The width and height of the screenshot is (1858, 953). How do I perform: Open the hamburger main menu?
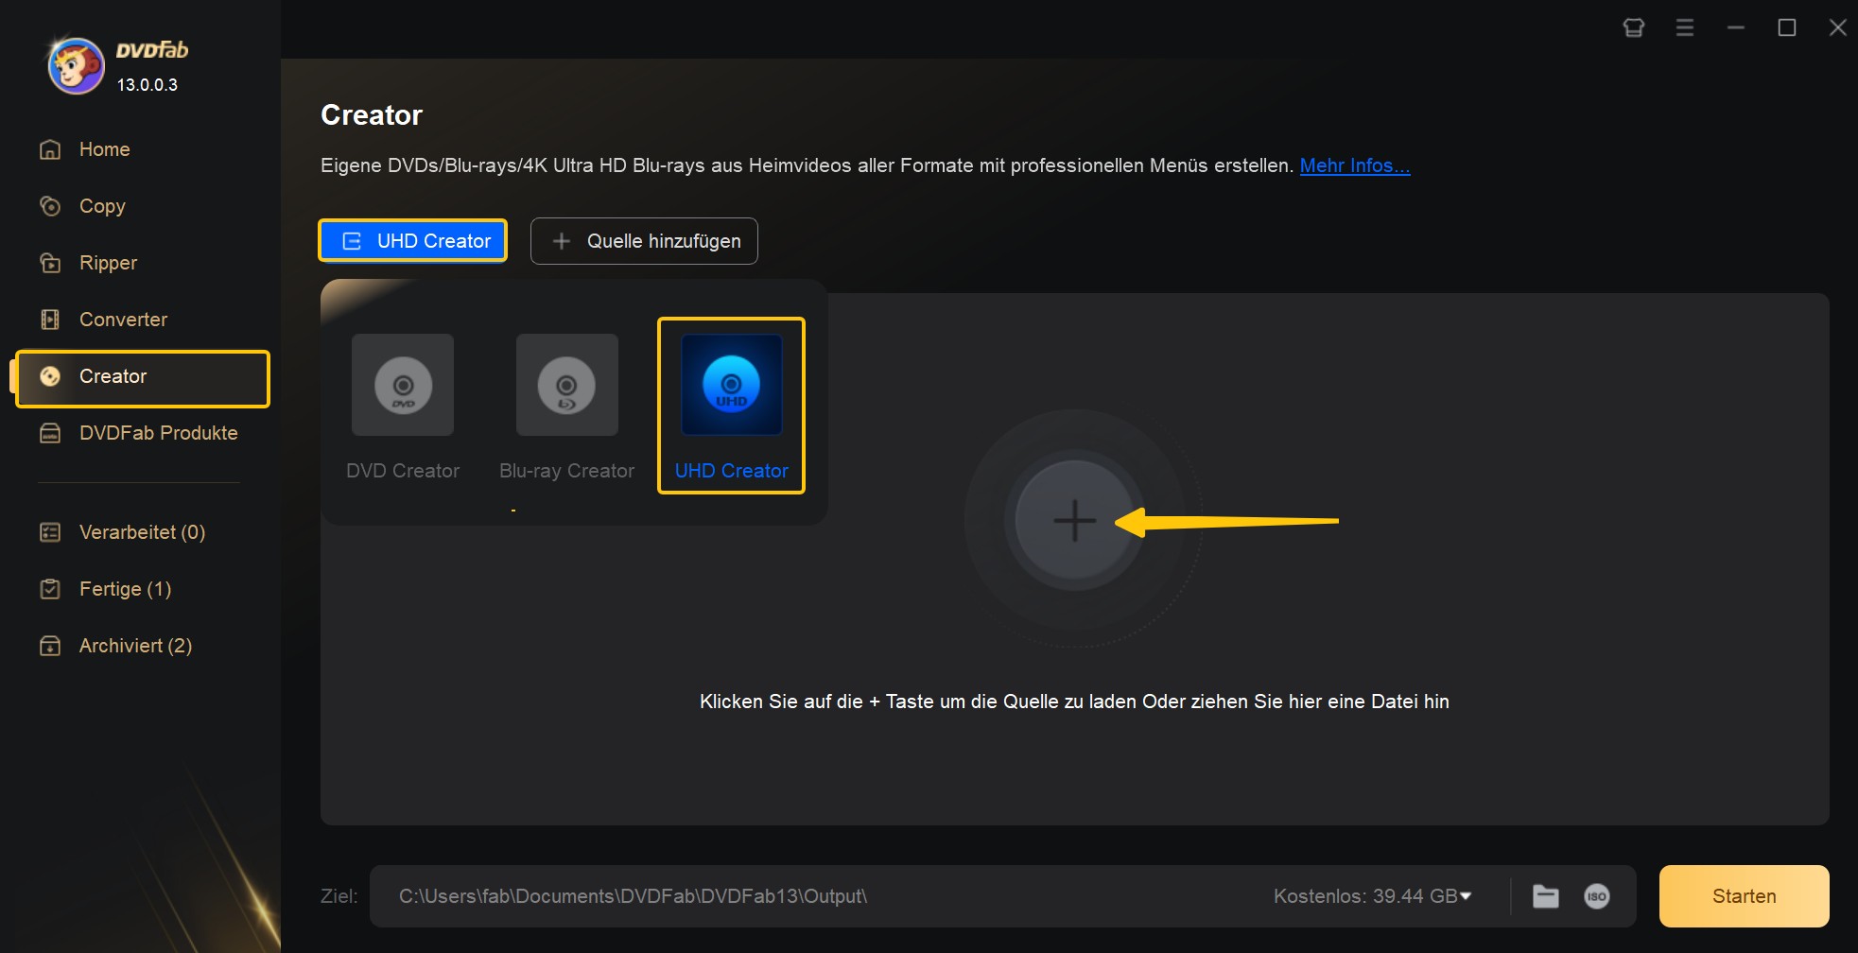click(x=1685, y=27)
